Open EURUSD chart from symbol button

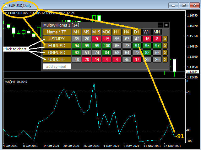57,46
